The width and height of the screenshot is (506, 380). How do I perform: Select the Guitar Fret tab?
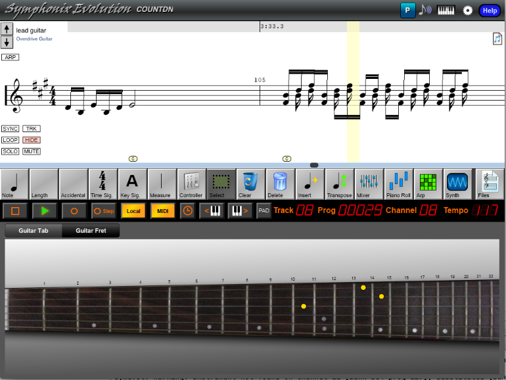91,231
